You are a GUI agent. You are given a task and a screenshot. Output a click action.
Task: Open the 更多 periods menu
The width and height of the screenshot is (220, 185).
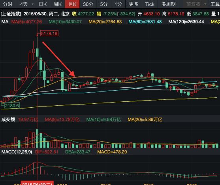click(134, 4)
